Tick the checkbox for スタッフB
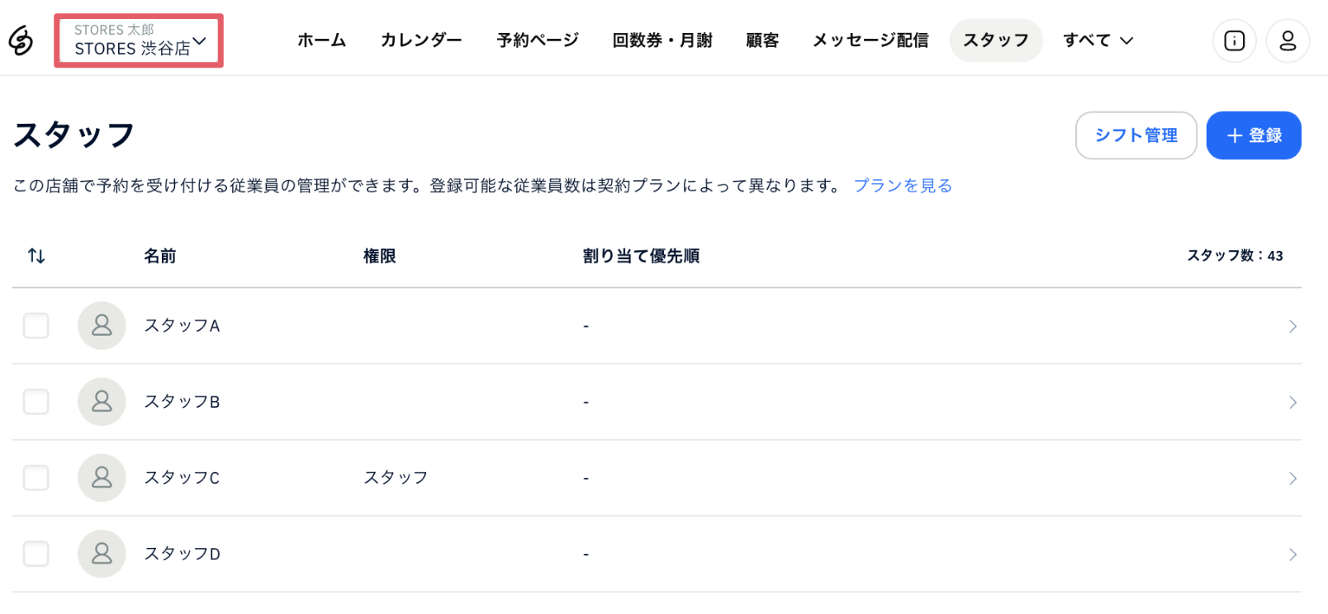This screenshot has width=1328, height=614. tap(36, 402)
